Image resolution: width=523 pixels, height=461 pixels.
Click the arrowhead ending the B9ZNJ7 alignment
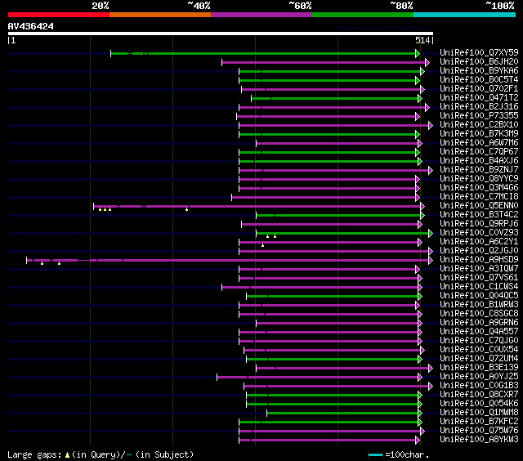coord(430,170)
